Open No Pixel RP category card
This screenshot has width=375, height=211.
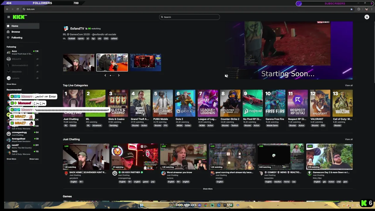coord(253,103)
